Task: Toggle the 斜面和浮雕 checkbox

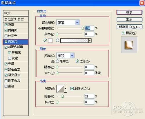Action: click(6, 47)
